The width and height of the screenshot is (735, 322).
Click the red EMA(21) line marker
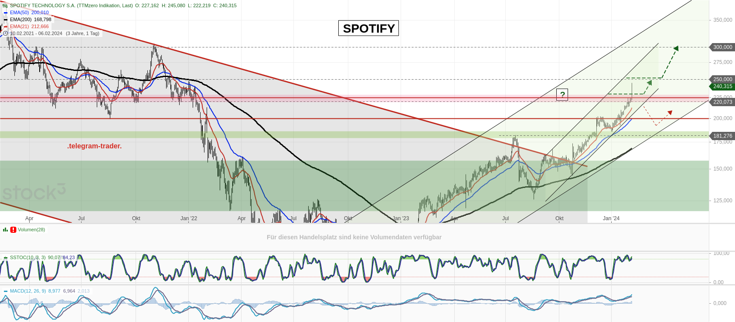click(x=6, y=27)
